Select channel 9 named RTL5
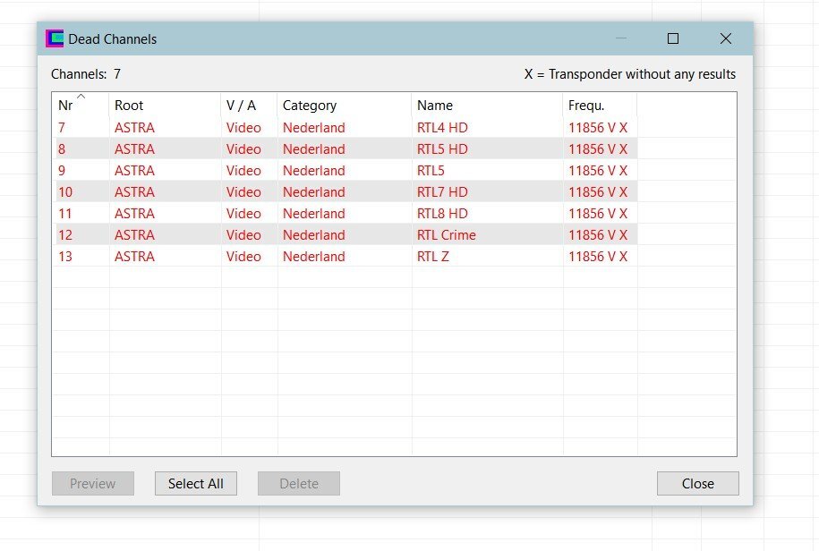The height and width of the screenshot is (551, 819). point(346,171)
